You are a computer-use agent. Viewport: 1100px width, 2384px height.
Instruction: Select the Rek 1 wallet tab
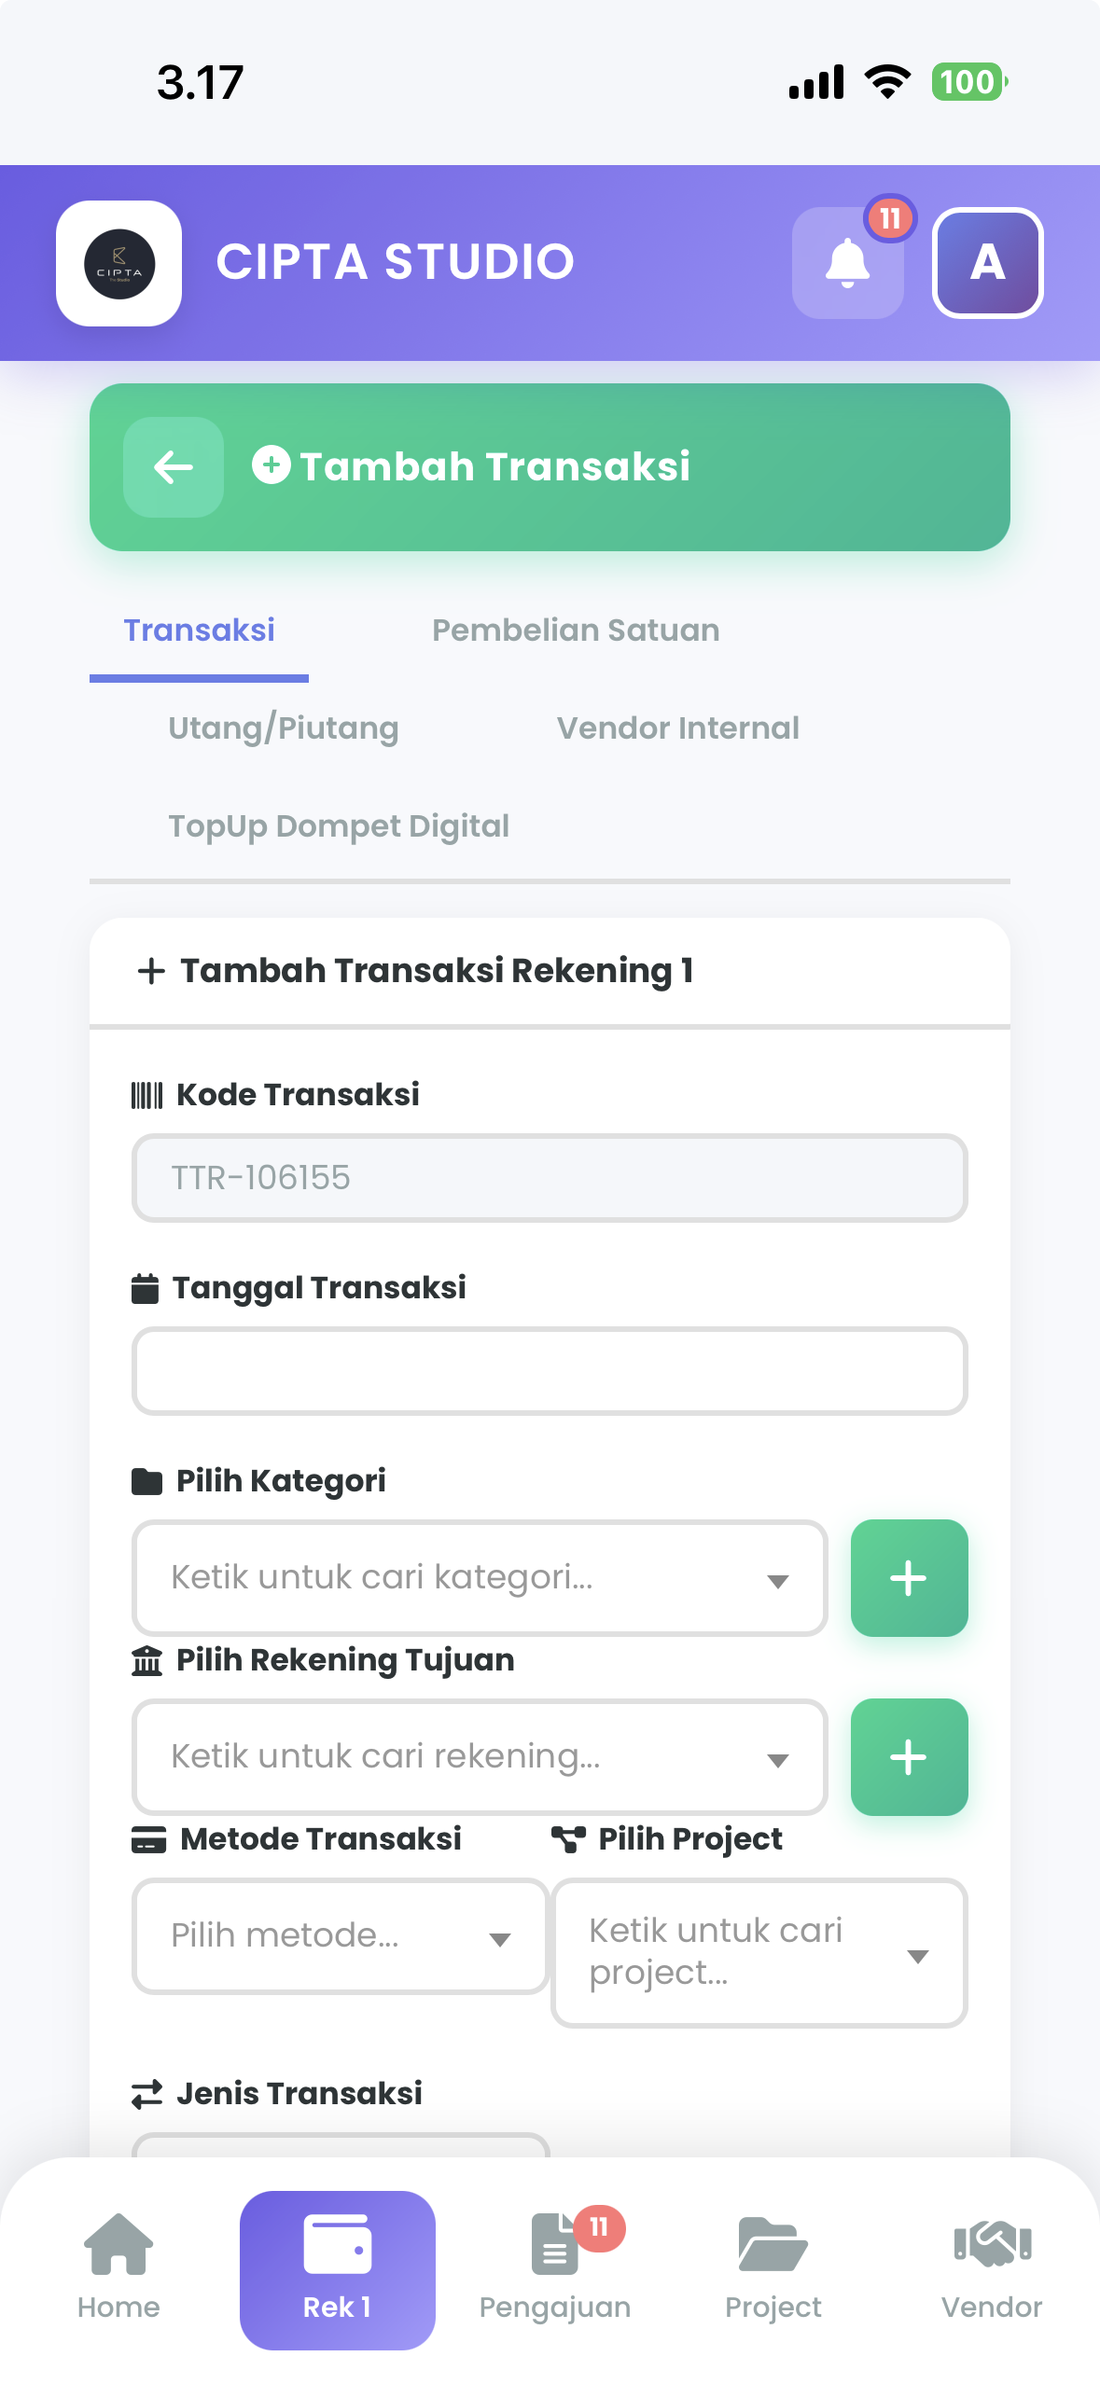[x=337, y=2270]
